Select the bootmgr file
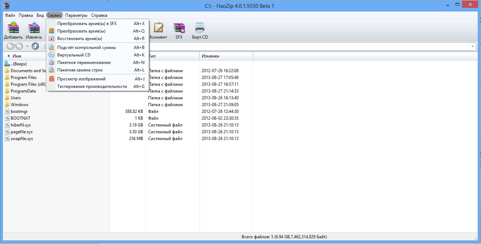The height and width of the screenshot is (244, 481). pyautogui.click(x=19, y=111)
